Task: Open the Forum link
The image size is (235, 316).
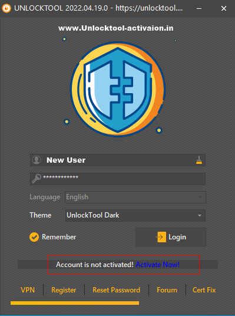Action: [x=167, y=290]
